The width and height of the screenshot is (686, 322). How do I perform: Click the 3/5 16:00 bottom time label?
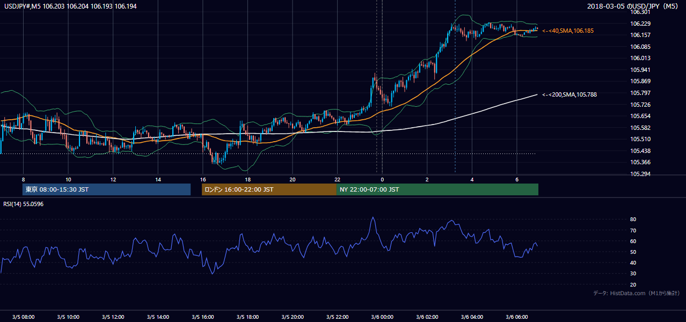pos(202,317)
